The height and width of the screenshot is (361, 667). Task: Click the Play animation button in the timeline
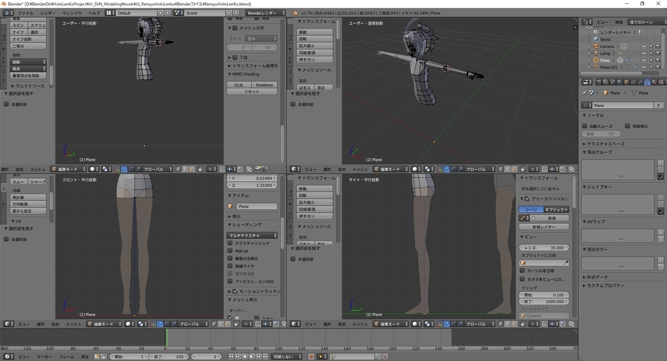251,356
